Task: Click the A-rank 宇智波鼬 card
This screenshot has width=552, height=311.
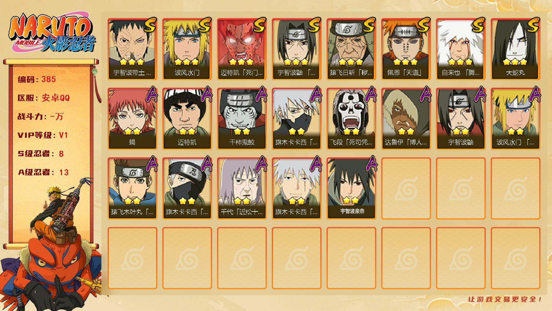Action: (x=461, y=119)
